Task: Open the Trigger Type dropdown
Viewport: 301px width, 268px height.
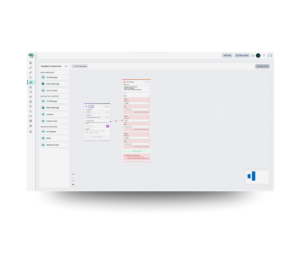Action: click(x=97, y=117)
